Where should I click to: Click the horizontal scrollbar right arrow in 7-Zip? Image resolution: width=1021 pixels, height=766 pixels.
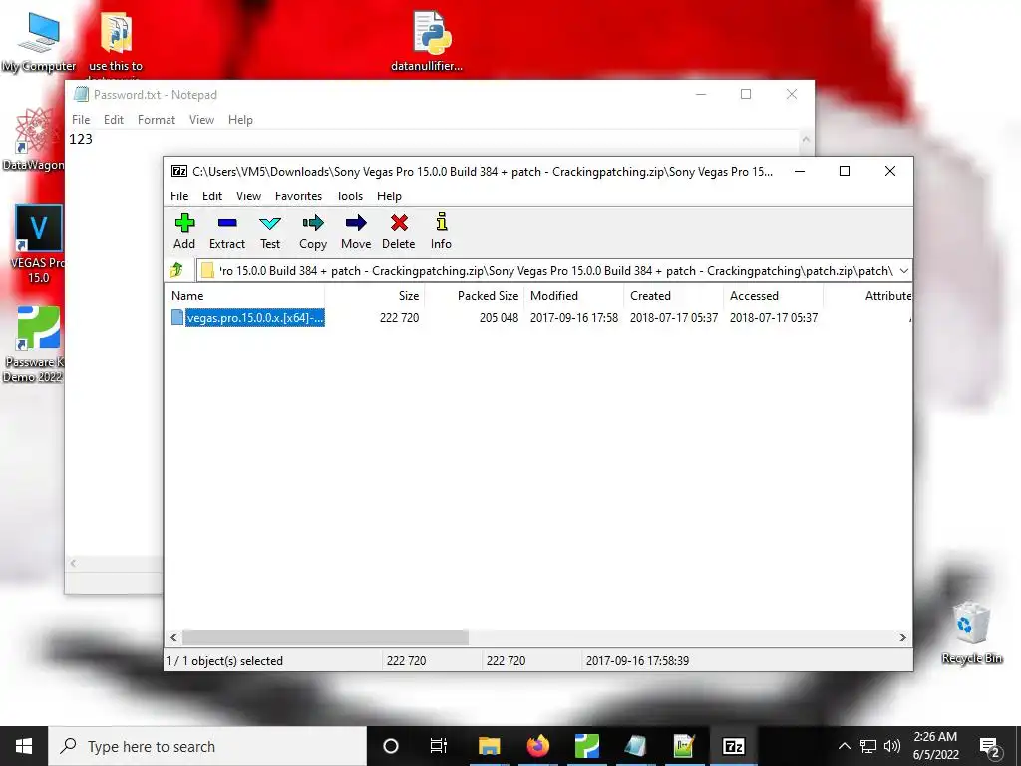902,637
